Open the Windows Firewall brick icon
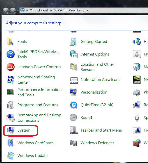The width and height of the screenshot is (148, 163). pos(137,143)
